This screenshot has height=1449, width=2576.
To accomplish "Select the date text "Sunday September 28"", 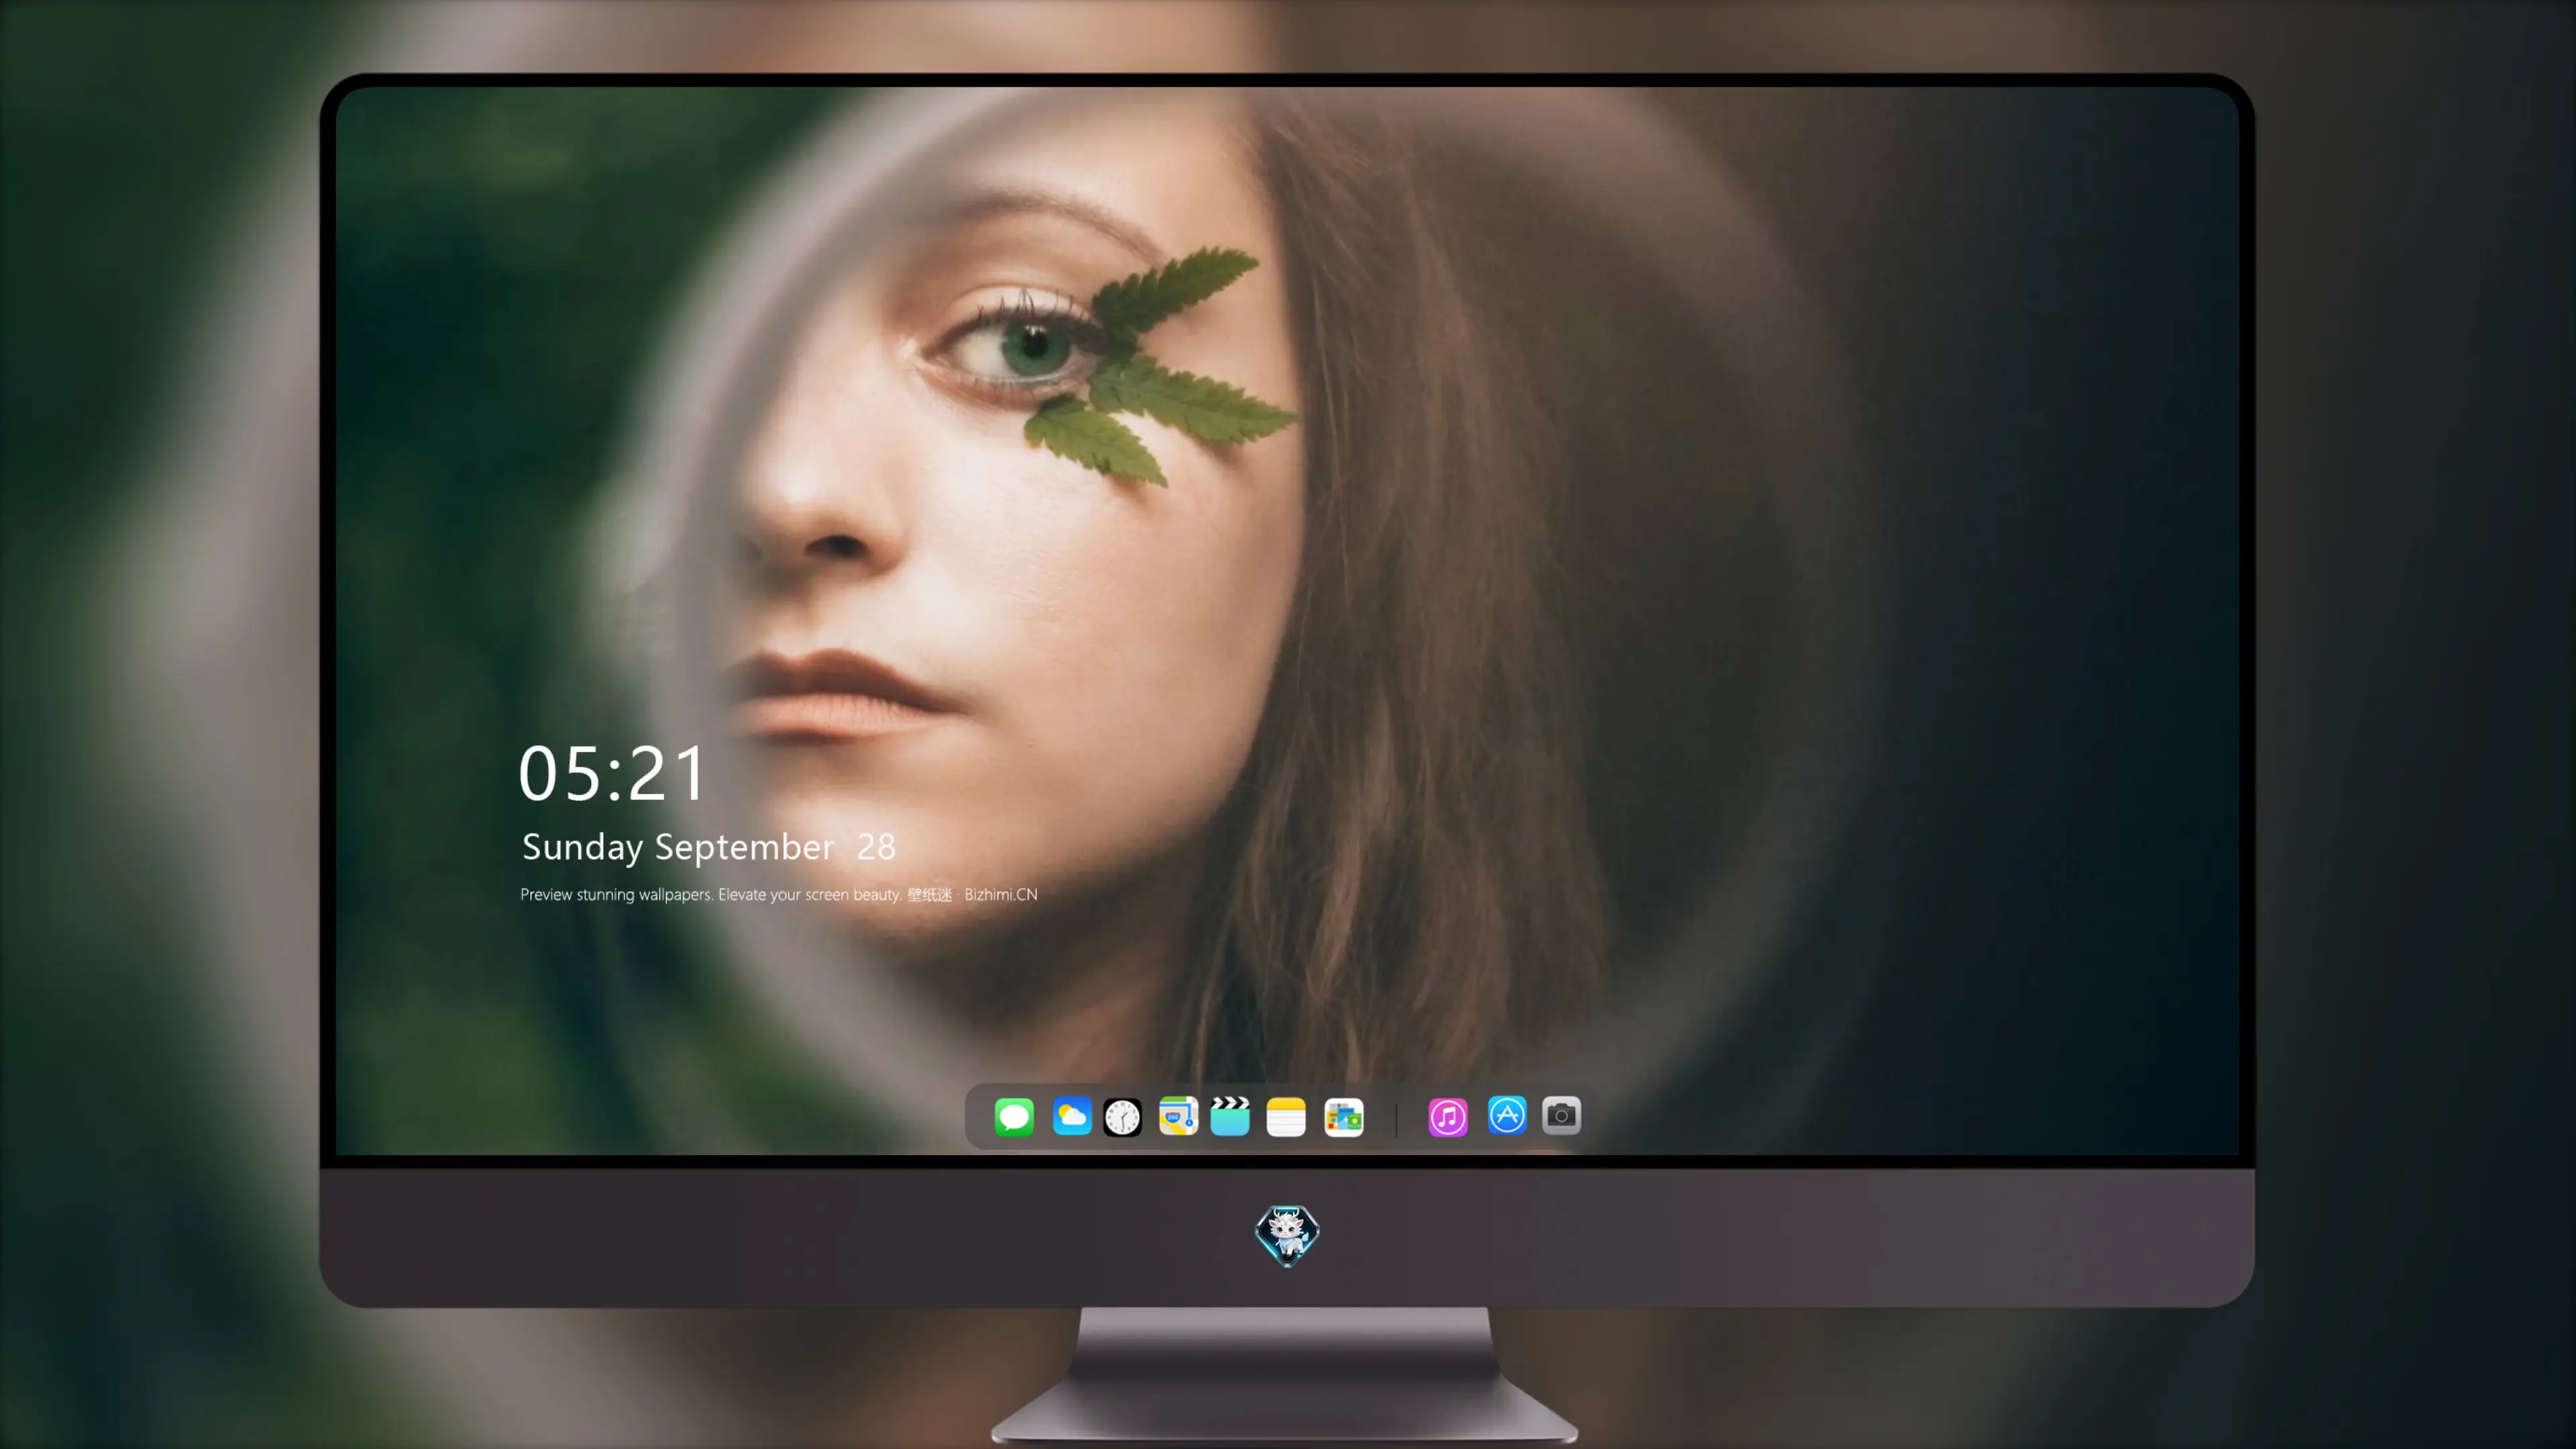I will pos(709,847).
